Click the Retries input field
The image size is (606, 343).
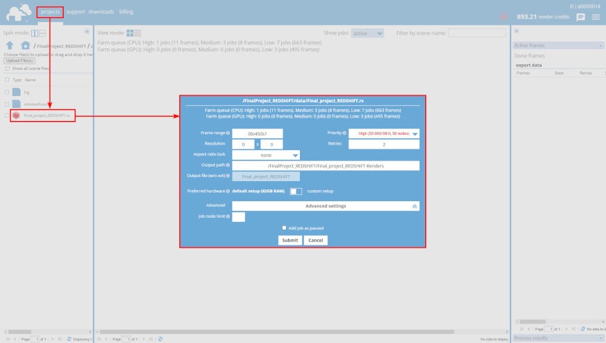(384, 145)
